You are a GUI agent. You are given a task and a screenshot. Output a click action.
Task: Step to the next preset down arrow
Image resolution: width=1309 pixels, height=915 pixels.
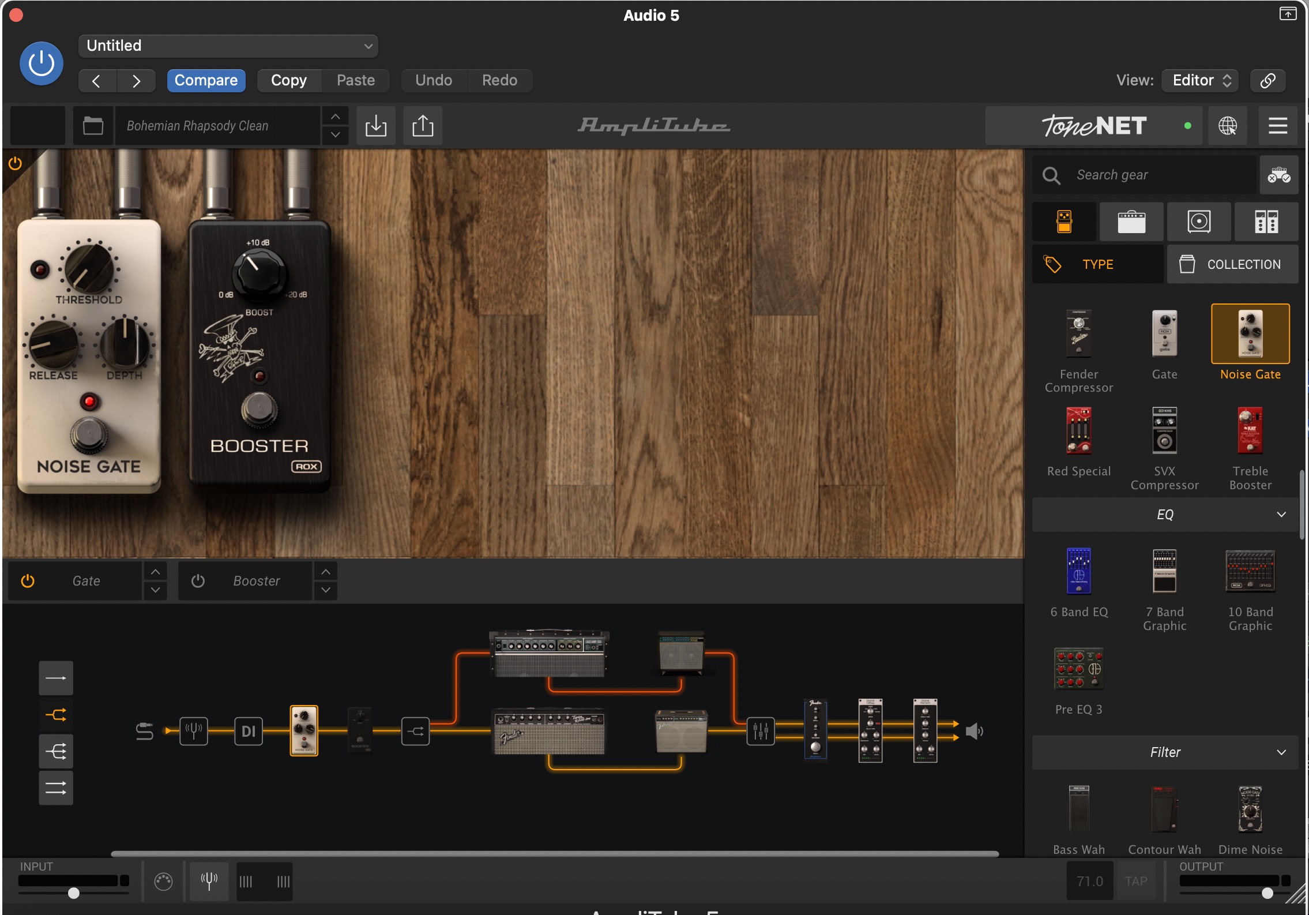point(335,135)
